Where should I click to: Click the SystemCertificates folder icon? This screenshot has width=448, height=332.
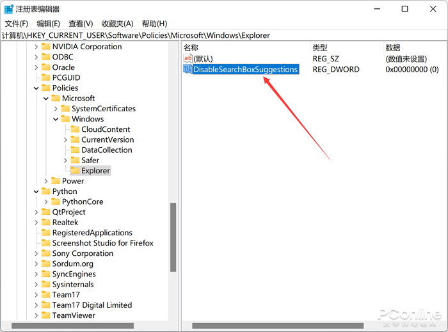(65, 109)
